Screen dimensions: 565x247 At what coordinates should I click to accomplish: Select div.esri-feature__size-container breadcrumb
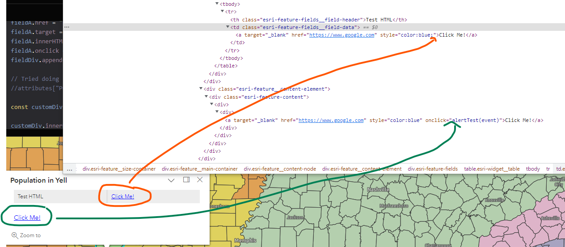click(x=119, y=169)
